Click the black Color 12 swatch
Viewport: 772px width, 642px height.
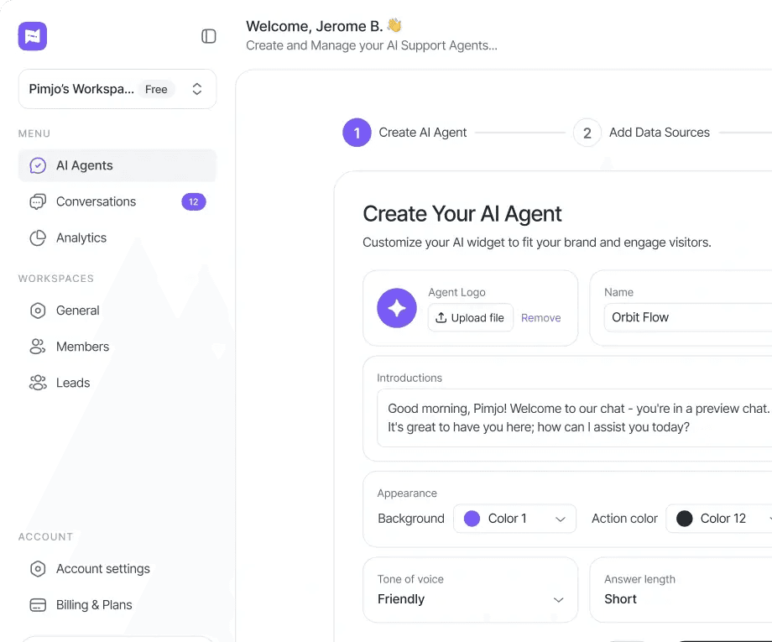click(685, 519)
